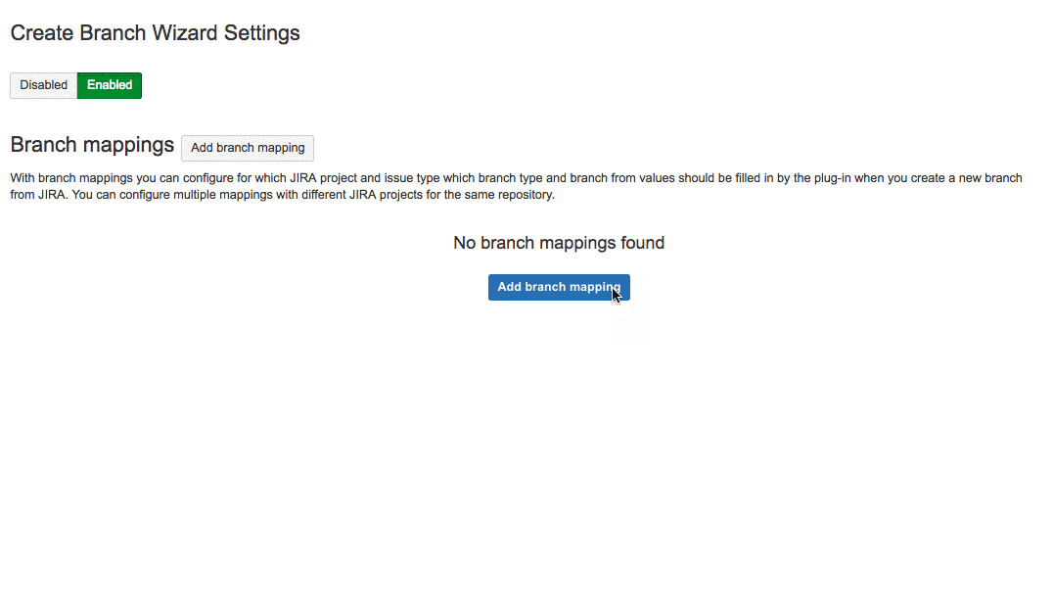Screen dimensions: 1053x612
Task: Click the No branch mappings found message
Action: click(x=559, y=243)
